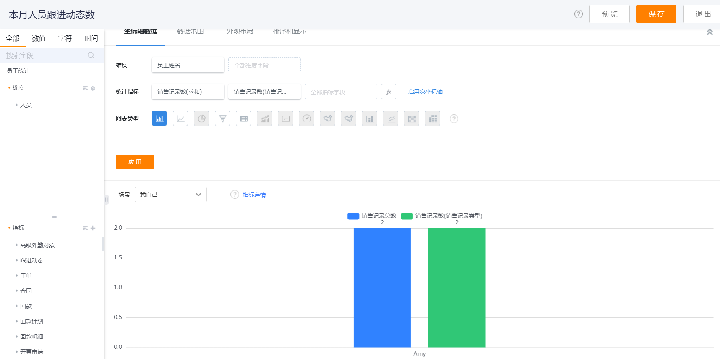
Task: Click the 全部维度字段 input field
Action: pyautogui.click(x=264, y=65)
